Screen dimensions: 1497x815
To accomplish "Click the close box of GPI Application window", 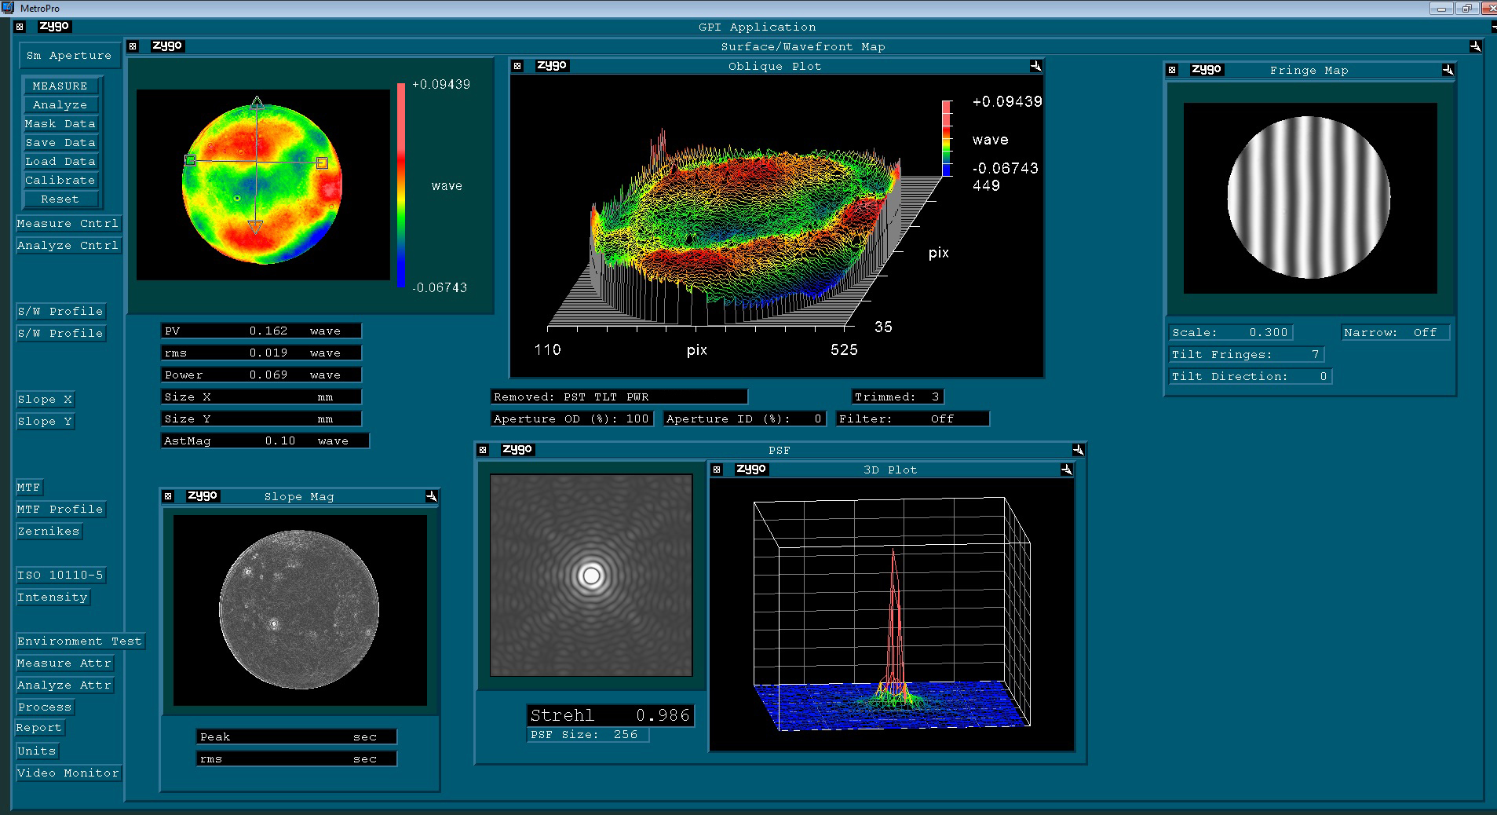I will click(20, 27).
